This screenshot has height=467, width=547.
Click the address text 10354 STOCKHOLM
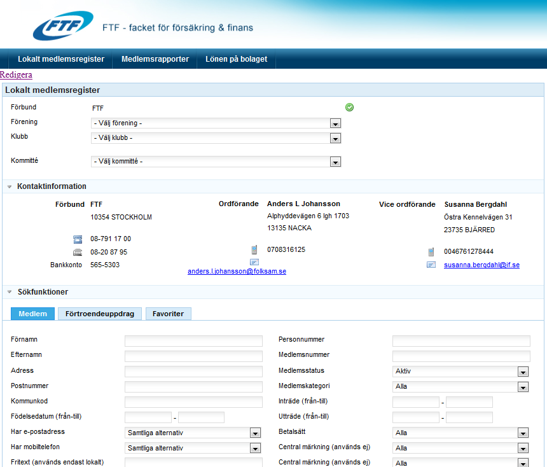pos(121,217)
